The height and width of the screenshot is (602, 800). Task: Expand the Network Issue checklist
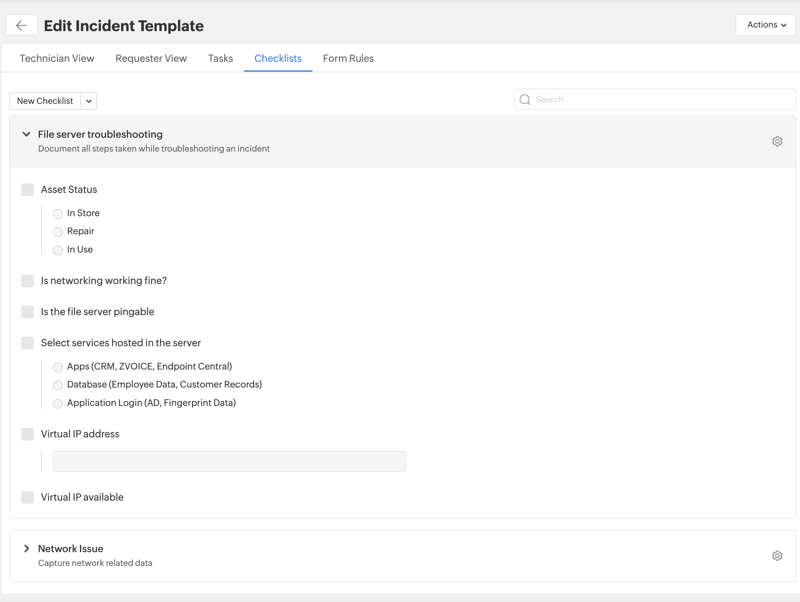26,548
